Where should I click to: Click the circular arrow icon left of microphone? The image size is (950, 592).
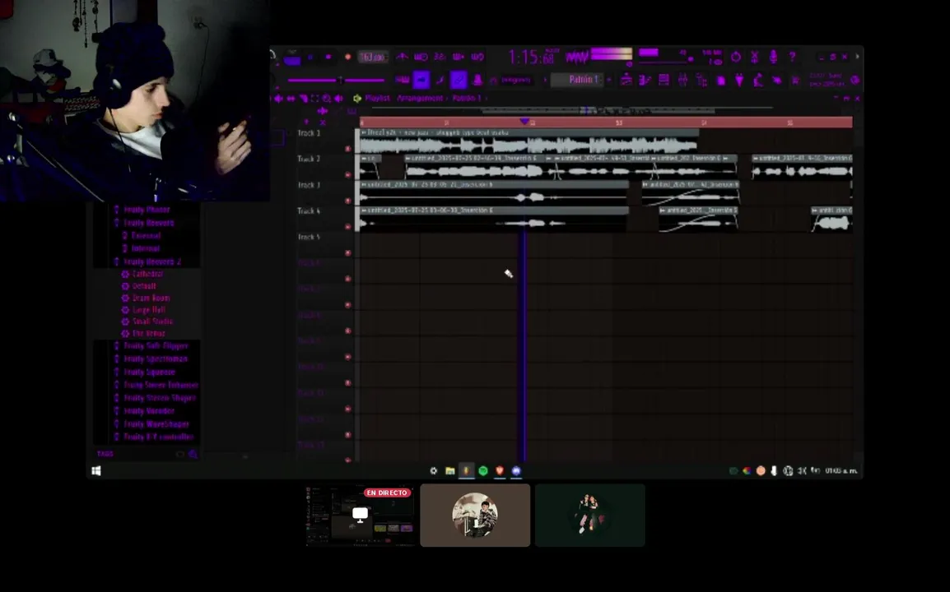coord(735,57)
